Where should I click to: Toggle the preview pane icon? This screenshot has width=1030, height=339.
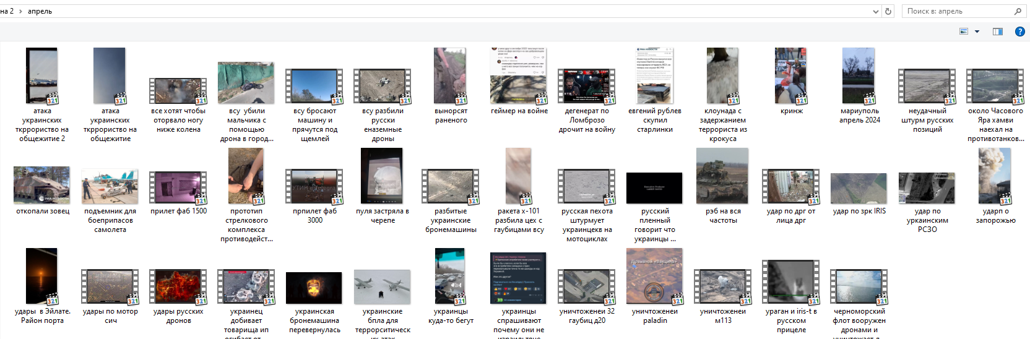tap(998, 32)
